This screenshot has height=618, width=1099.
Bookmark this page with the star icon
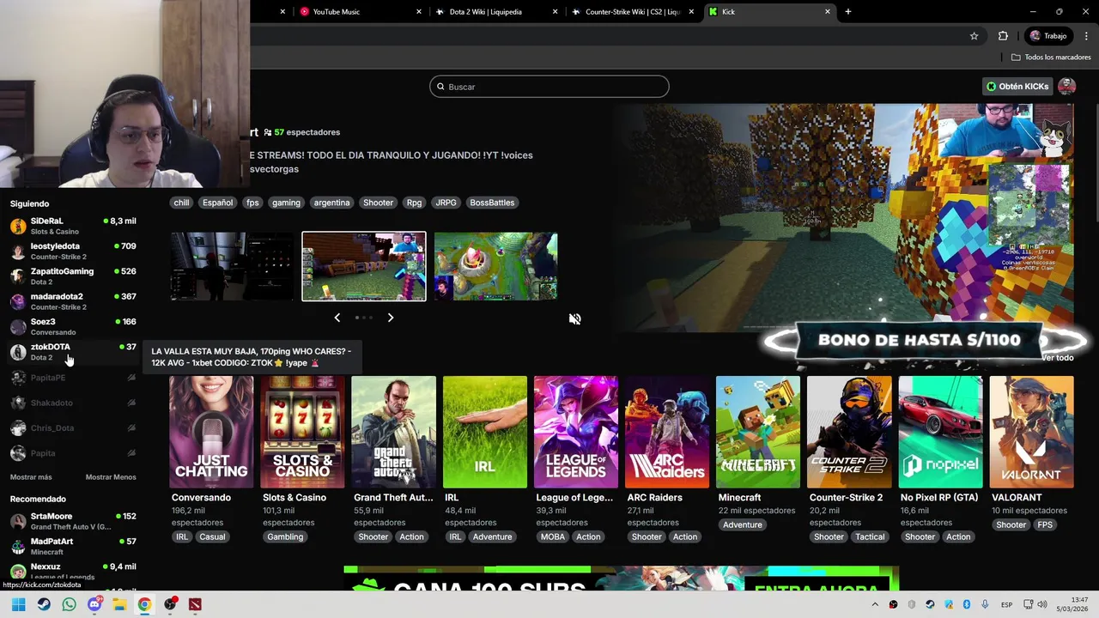(974, 36)
